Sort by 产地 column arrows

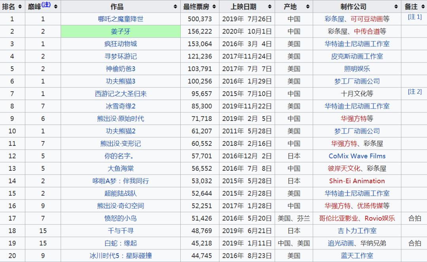308,7
